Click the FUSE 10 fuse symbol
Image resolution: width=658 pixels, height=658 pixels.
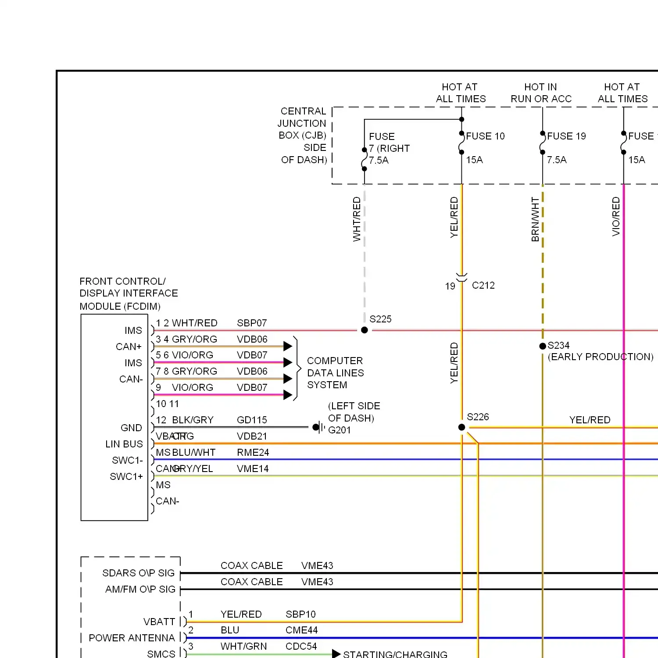461,143
